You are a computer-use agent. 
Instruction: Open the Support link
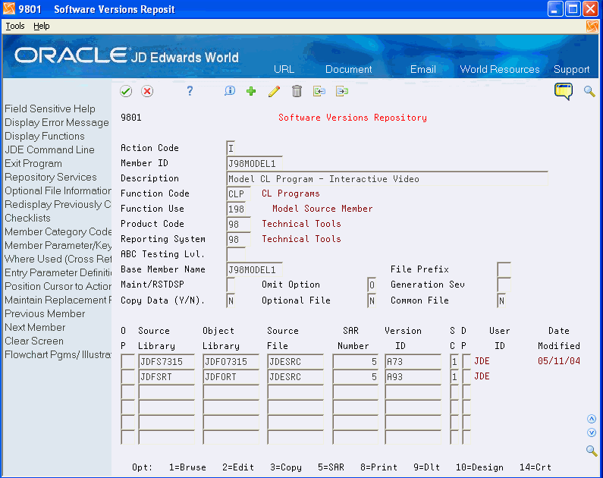coord(571,70)
